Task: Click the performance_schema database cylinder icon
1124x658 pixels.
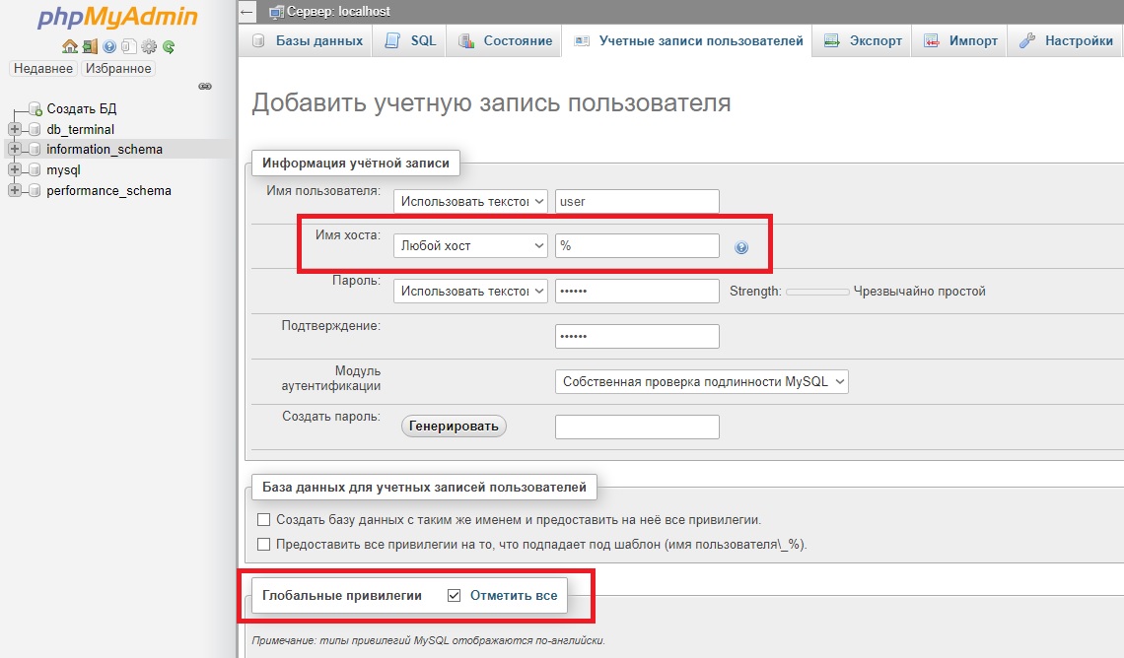Action: pos(34,190)
